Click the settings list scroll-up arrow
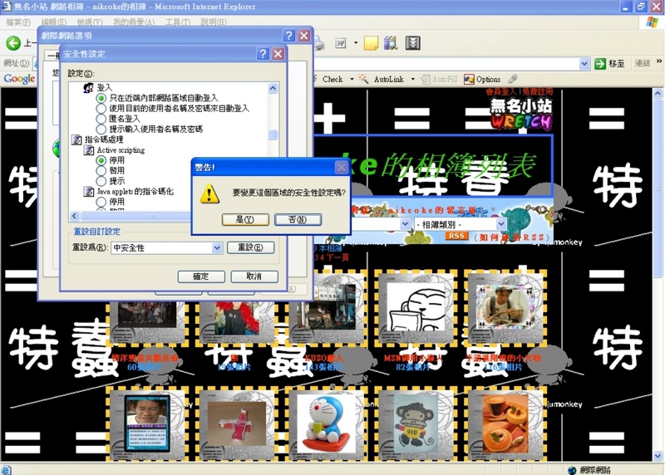This screenshot has height=475, width=665. point(273,88)
